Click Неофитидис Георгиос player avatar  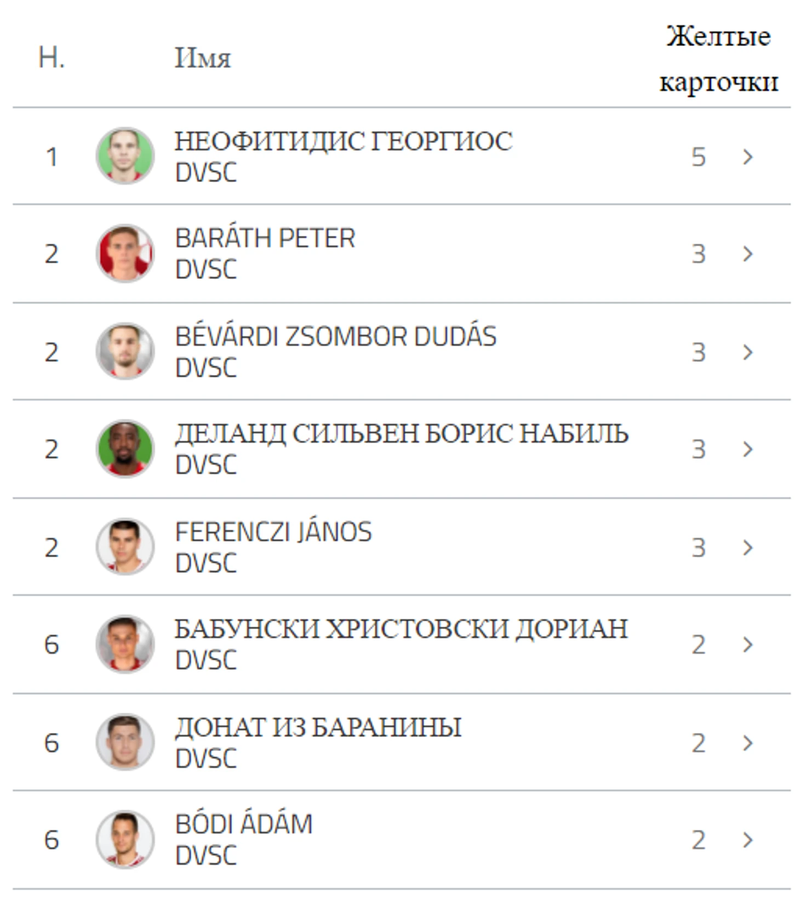point(125,156)
